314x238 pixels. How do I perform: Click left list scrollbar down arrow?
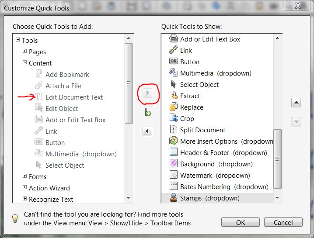[x=129, y=198]
